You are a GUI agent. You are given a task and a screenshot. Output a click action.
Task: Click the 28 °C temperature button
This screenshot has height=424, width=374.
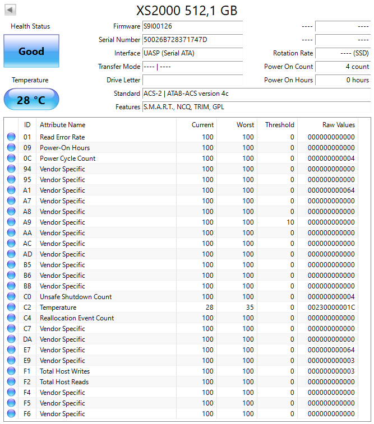(31, 100)
